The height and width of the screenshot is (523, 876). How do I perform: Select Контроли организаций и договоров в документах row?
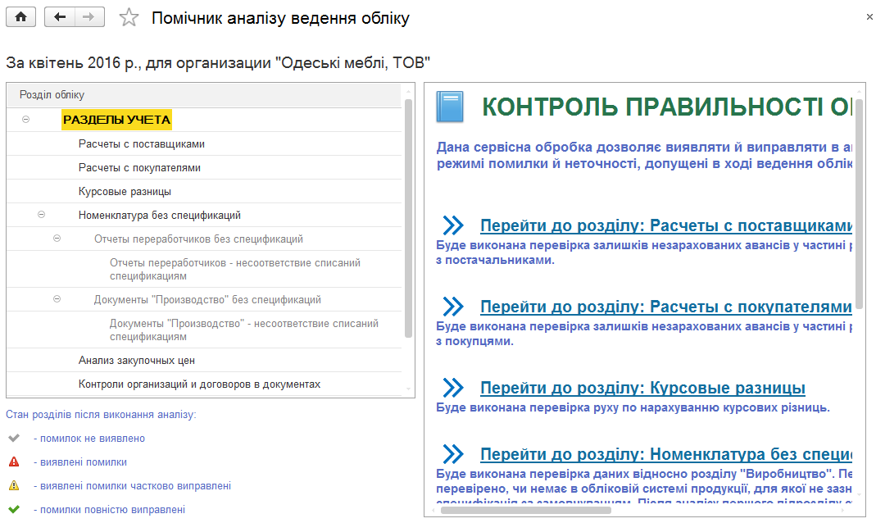(x=204, y=384)
